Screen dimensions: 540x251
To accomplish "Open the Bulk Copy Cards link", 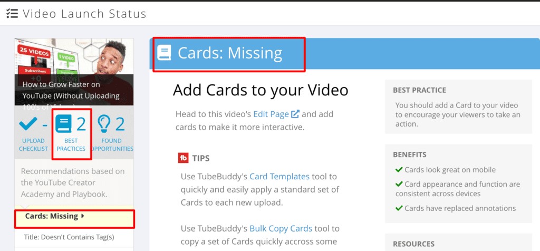I will pos(281,228).
